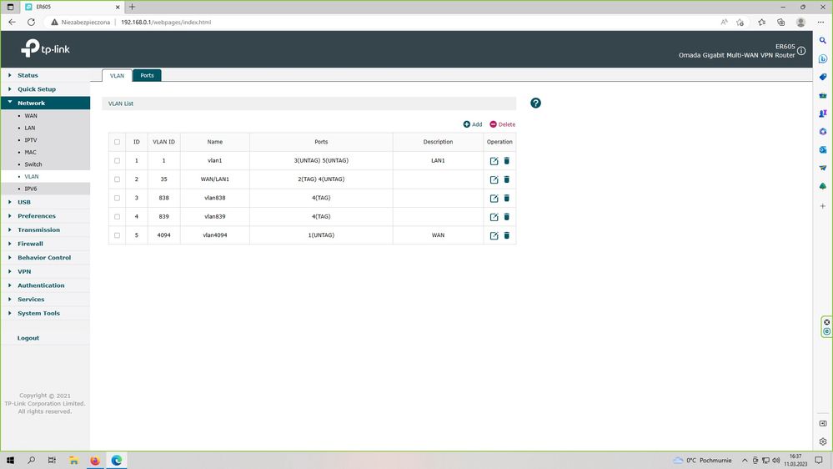Image resolution: width=833 pixels, height=469 pixels.
Task: Expand the VPN sidebar section
Action: click(24, 271)
